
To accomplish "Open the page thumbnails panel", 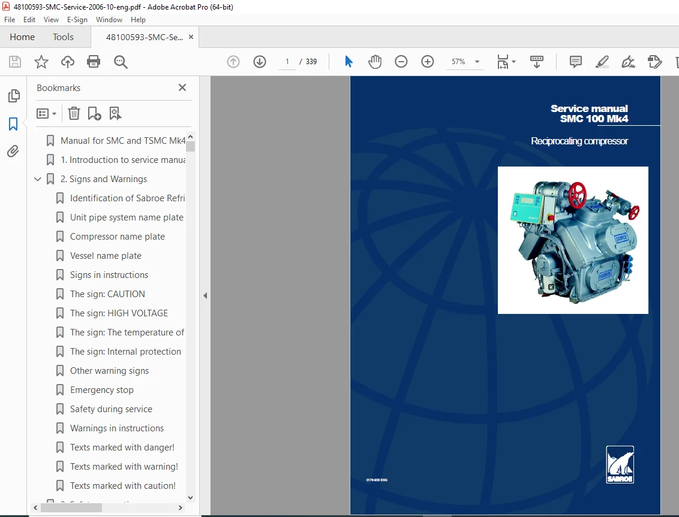I will 14,96.
